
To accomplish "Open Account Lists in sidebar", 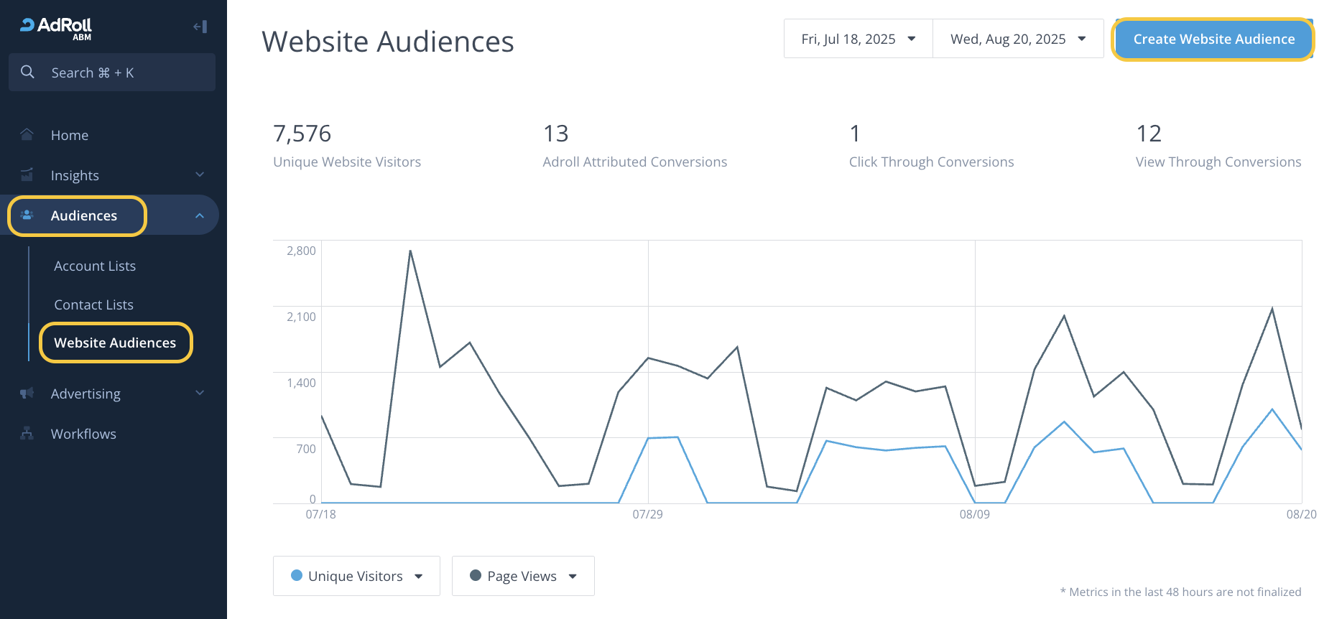I will point(95,266).
